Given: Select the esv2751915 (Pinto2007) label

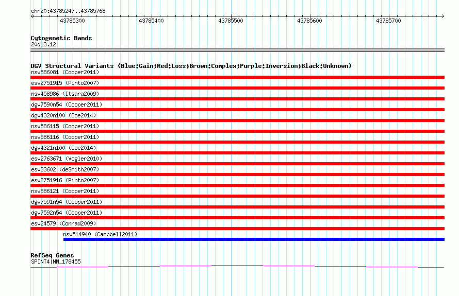Looking at the screenshot, I should pyautogui.click(x=65, y=83).
